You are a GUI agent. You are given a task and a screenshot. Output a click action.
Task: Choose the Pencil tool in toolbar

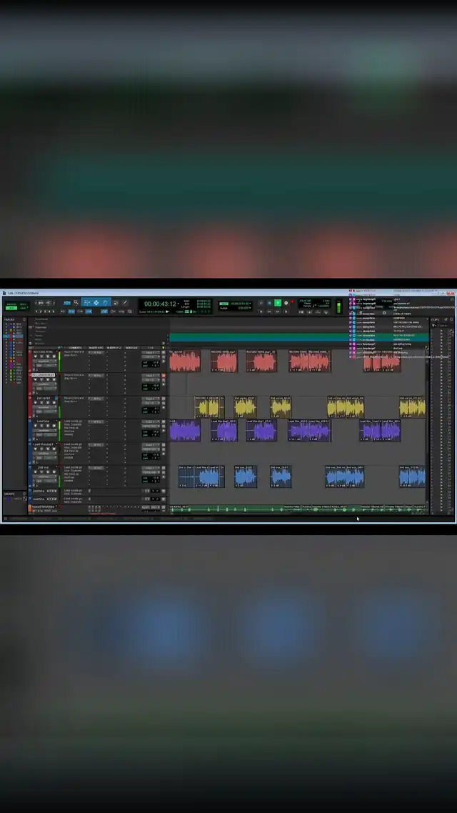(125, 303)
